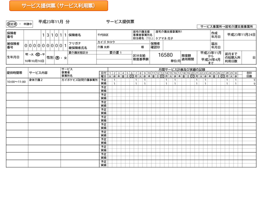Click the 保険者名 label

(x=75, y=35)
